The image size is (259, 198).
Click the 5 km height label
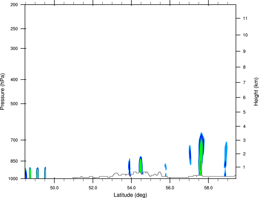tap(244, 112)
